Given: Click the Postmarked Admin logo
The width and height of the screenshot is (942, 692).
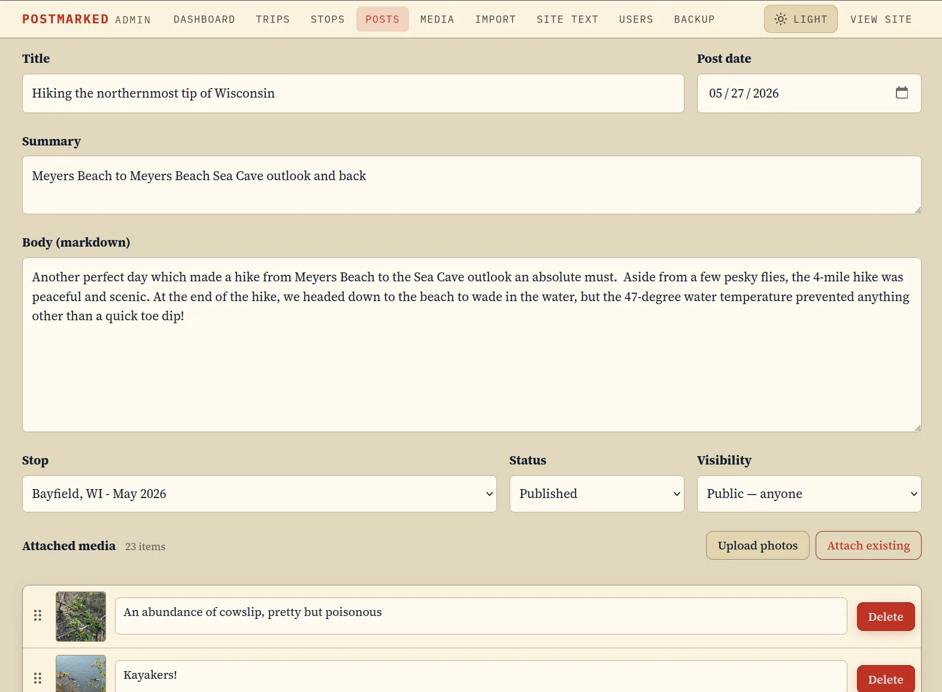Looking at the screenshot, I should (x=86, y=19).
